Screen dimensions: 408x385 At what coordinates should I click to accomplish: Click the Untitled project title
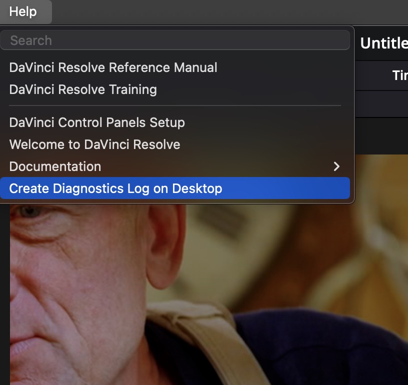tap(384, 43)
